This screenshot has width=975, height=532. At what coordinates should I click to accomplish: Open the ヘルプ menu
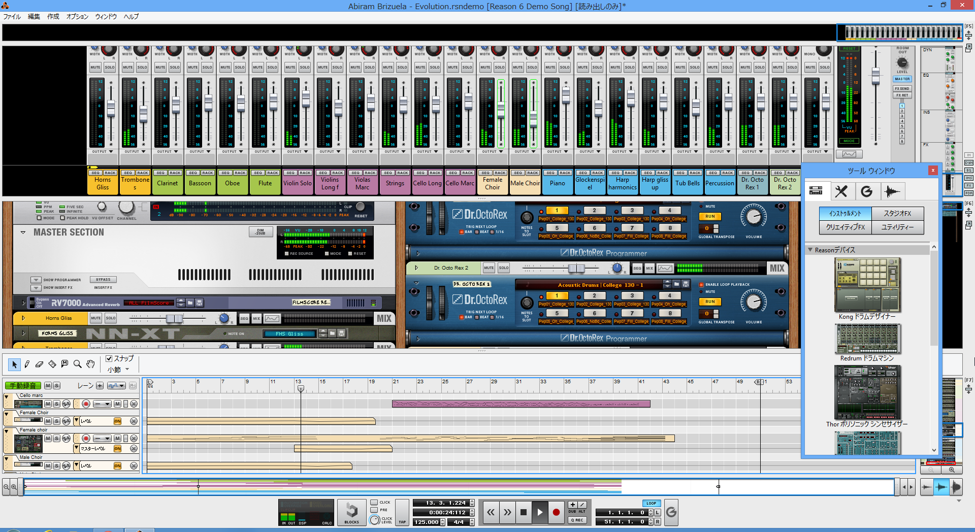pyautogui.click(x=131, y=17)
